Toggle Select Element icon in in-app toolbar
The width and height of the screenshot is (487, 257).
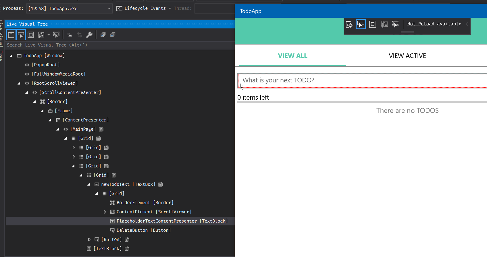pos(361,24)
